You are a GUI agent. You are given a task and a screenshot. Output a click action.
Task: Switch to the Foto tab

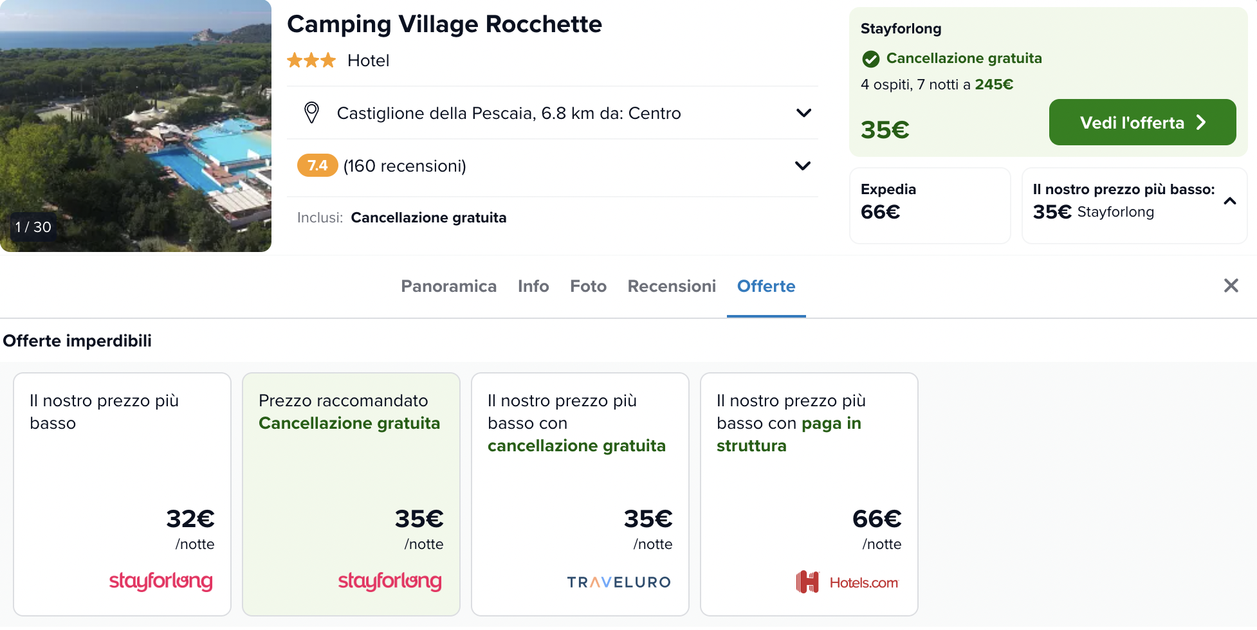(588, 286)
